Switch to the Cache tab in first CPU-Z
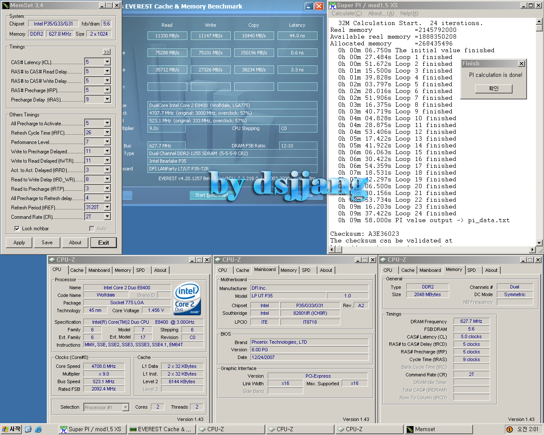This screenshot has width=544, height=435. click(x=76, y=270)
